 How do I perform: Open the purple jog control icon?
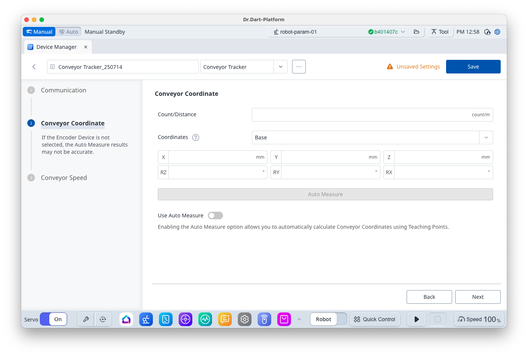point(185,319)
